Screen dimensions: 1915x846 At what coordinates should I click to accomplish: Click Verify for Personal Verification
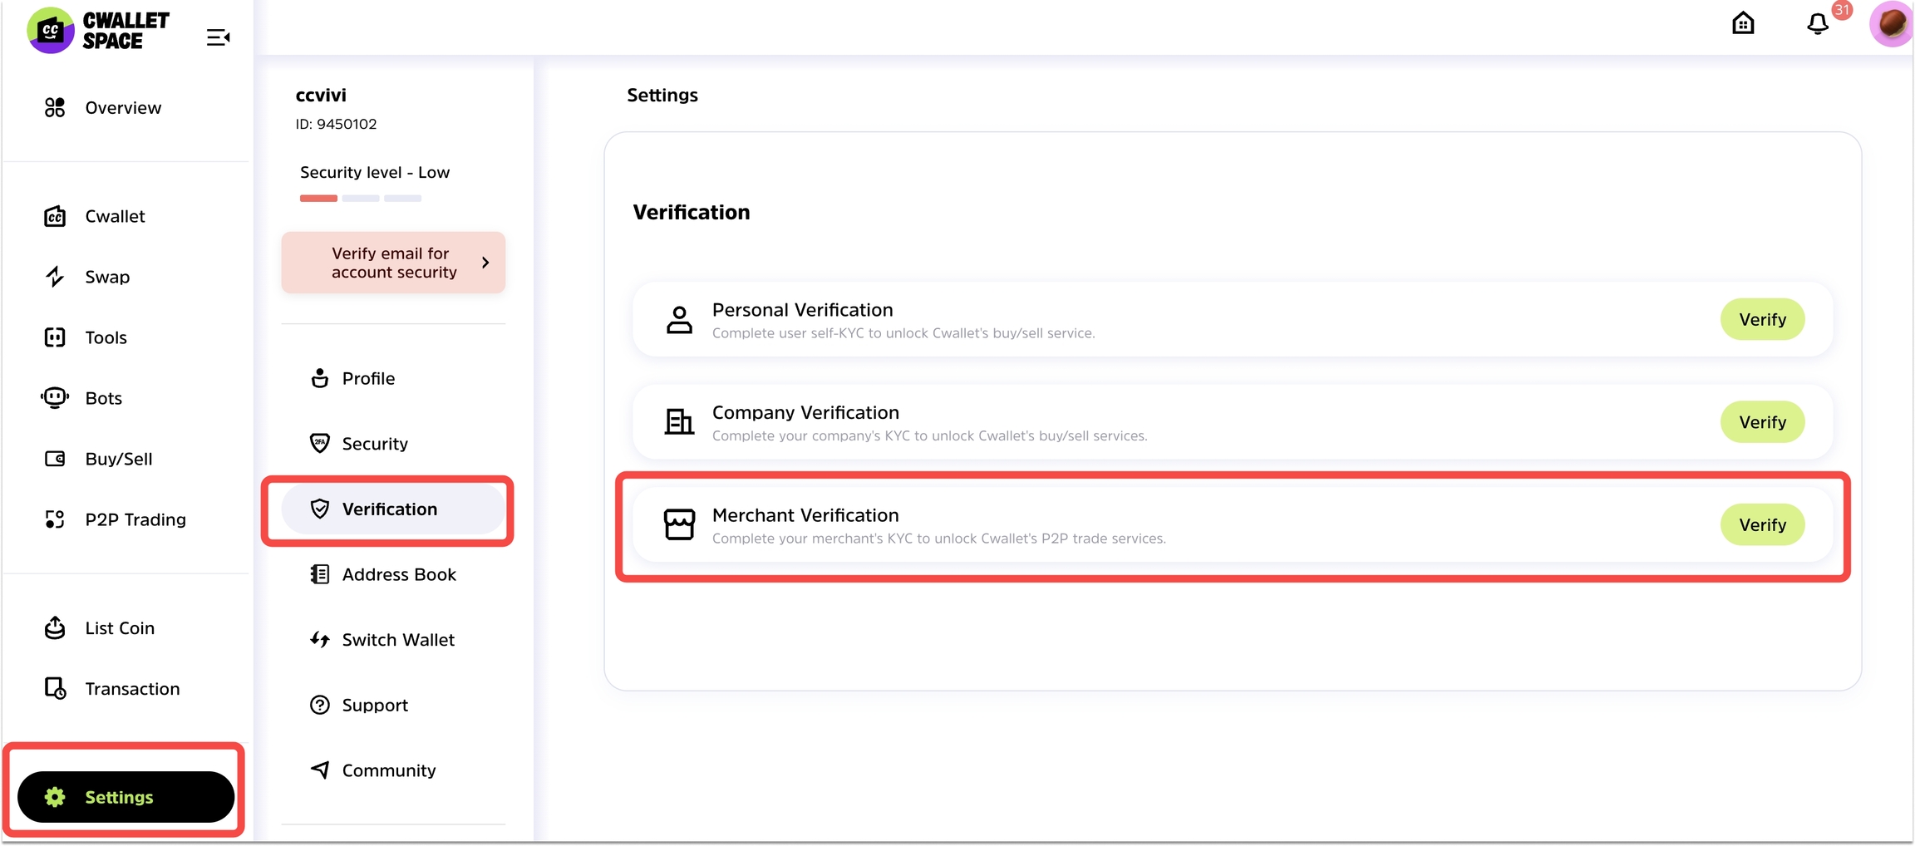pos(1761,320)
